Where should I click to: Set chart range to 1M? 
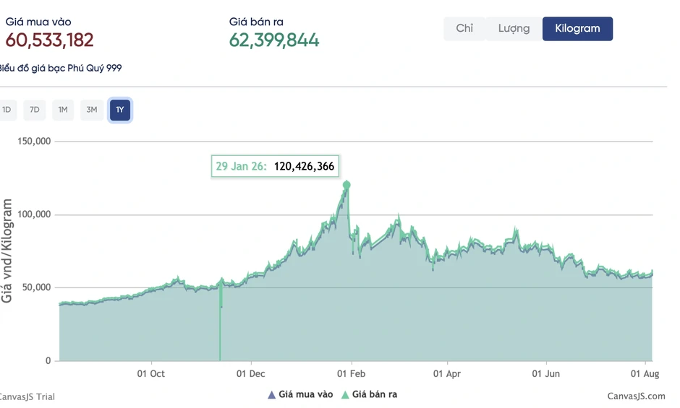pyautogui.click(x=63, y=110)
